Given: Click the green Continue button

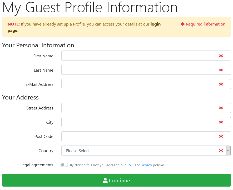Looking at the screenshot, I should click(x=116, y=180).
